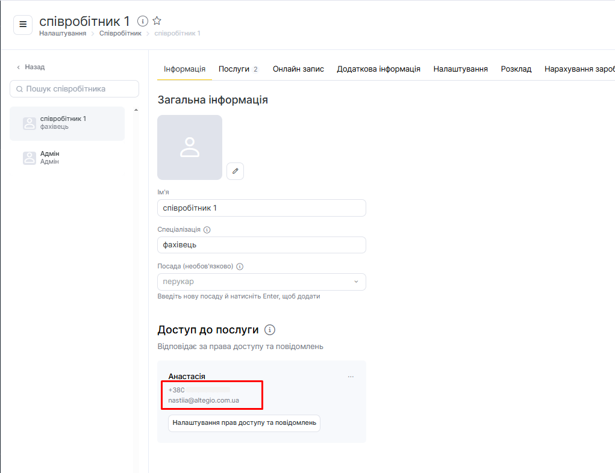Click Налаштування прав доступу та повідомлень button
This screenshot has height=473, width=615.
[244, 423]
